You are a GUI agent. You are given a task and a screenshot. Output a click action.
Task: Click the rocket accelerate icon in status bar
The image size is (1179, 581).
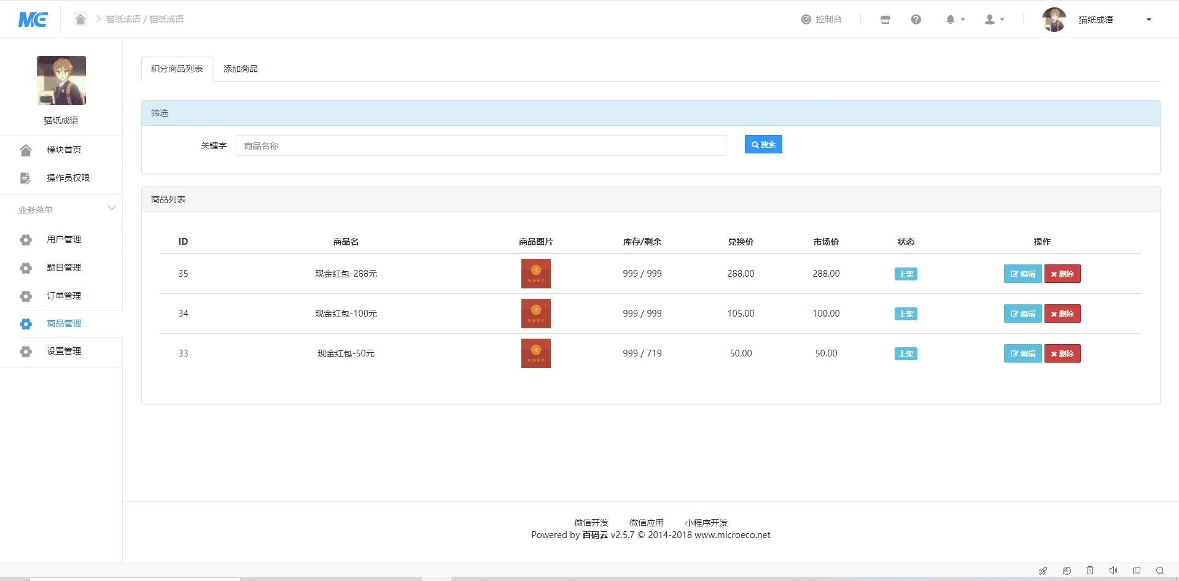pos(1043,571)
